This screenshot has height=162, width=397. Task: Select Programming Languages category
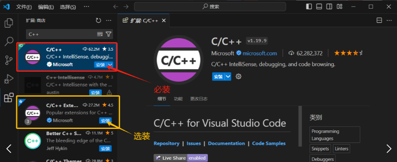pos(335,135)
